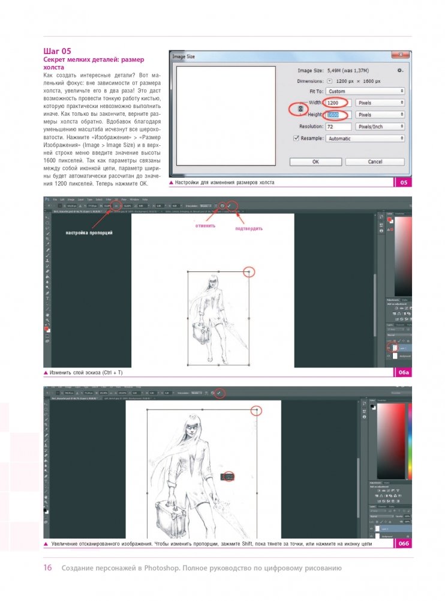The width and height of the screenshot is (445, 601).
Task: Click the circled commit checkmark in the bottom screenshot
Action: [x=220, y=393]
